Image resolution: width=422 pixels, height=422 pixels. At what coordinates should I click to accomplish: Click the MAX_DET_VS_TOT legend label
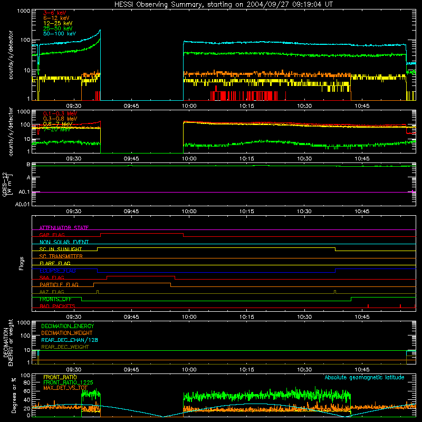[x=65, y=388]
